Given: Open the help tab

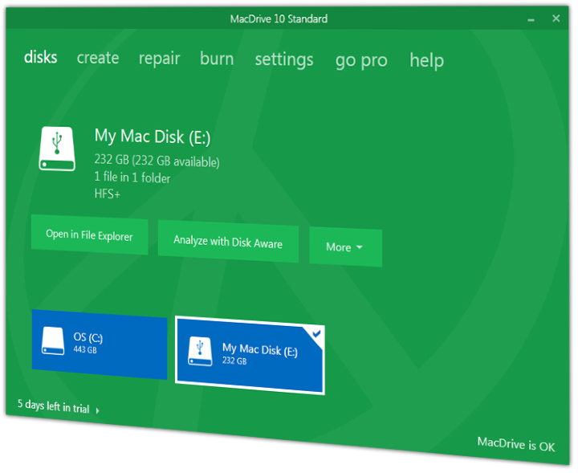Looking at the screenshot, I should point(426,61).
